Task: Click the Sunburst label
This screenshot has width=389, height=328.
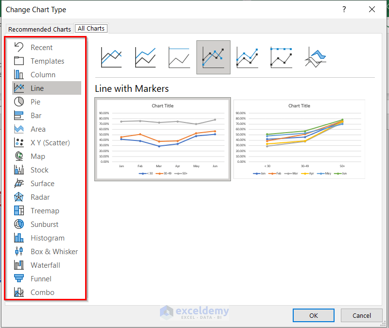Action: coord(45,224)
